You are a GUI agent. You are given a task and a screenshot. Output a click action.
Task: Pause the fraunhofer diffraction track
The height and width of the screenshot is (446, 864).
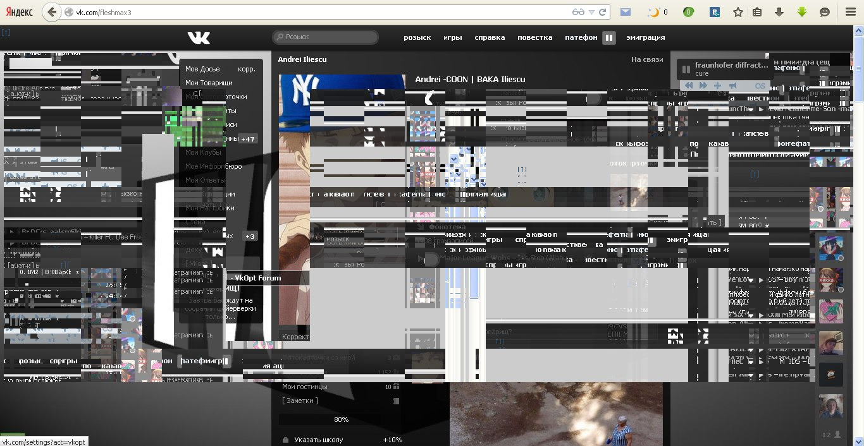pos(686,69)
